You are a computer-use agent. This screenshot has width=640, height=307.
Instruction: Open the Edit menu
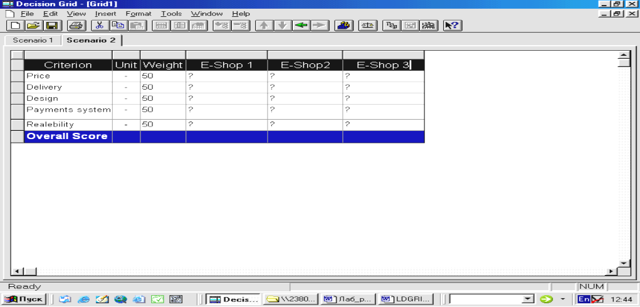coord(51,14)
